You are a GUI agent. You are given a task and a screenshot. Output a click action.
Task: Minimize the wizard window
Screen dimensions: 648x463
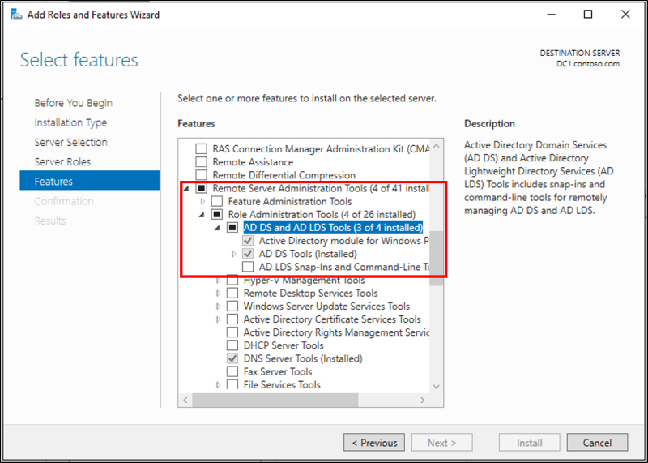(x=551, y=15)
